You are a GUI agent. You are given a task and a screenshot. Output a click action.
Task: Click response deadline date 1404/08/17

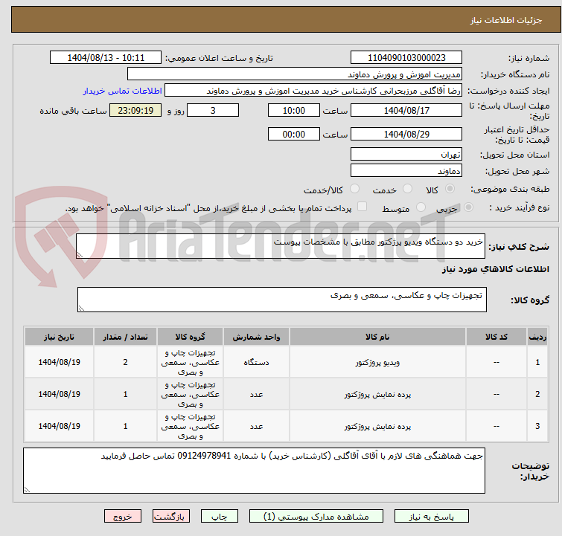pos(406,110)
